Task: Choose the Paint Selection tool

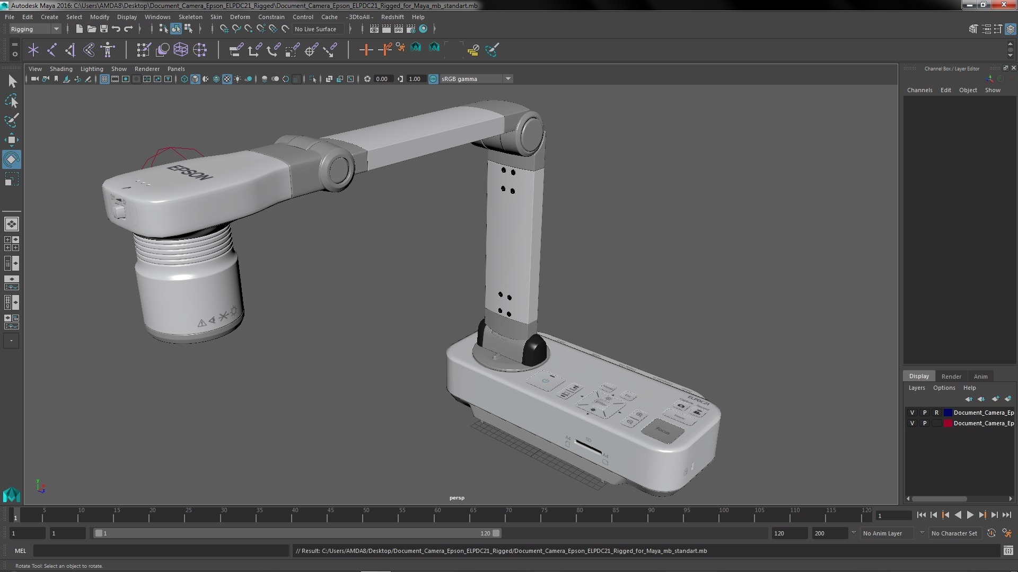Action: coord(12,120)
